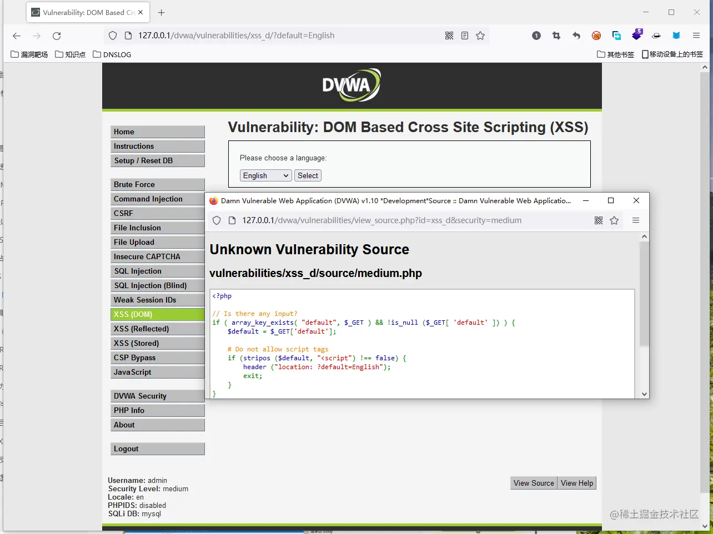Click the shield icon in popup source window
Viewport: 713px width, 534px height.
tap(217, 220)
